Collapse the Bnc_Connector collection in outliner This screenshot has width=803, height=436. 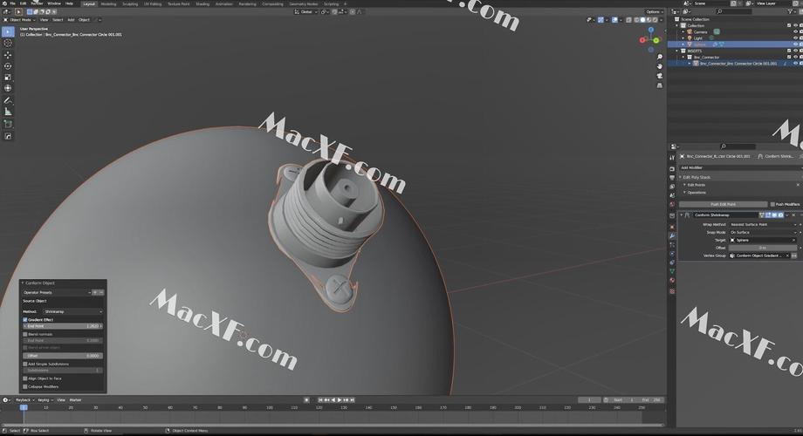[683, 58]
